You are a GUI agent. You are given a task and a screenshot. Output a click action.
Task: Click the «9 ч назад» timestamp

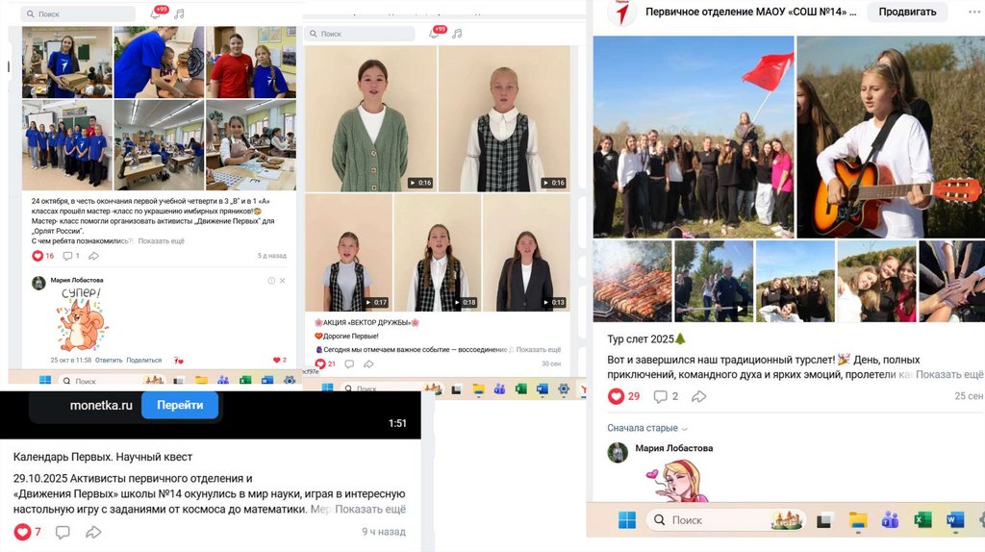[x=383, y=532]
